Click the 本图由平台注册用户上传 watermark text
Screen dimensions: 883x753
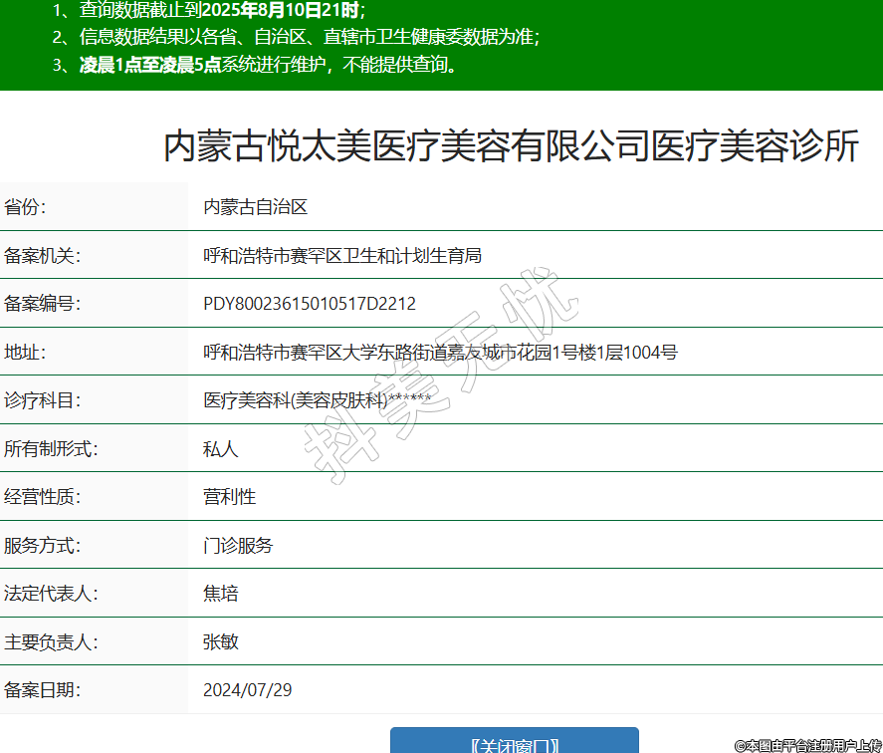(x=807, y=744)
